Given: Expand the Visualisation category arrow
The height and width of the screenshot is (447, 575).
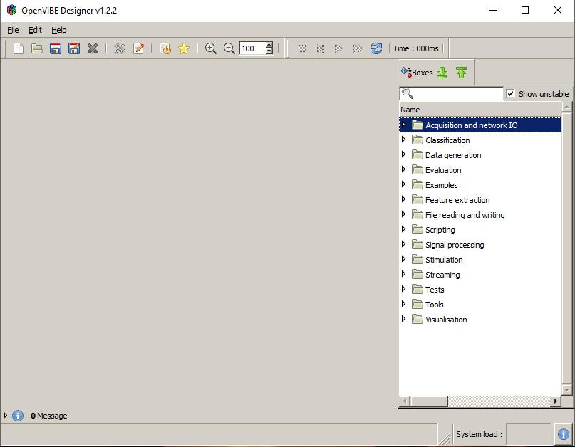Looking at the screenshot, I should [x=403, y=319].
